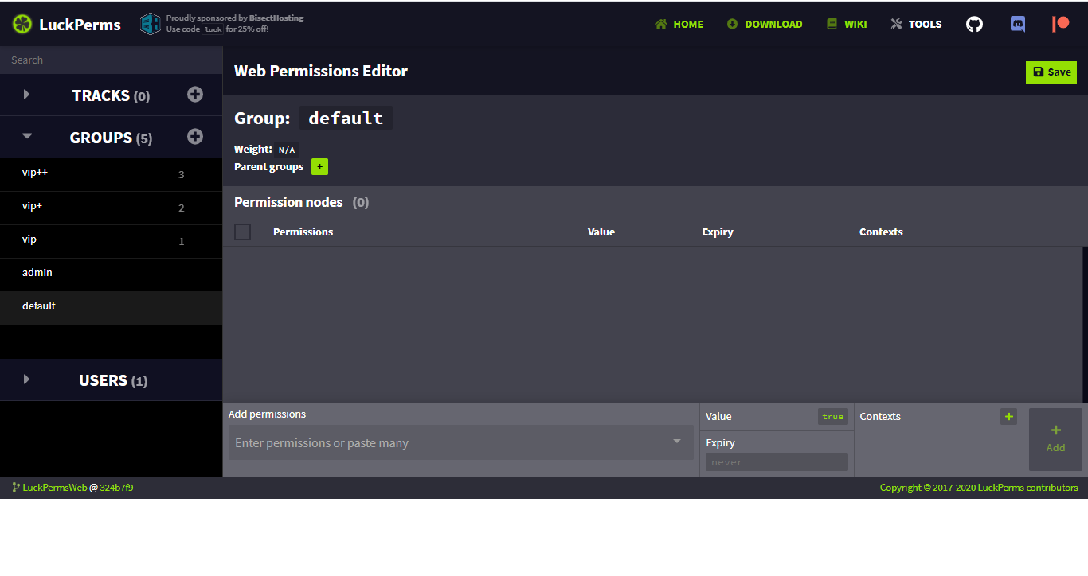Select the vip group

coord(112,241)
